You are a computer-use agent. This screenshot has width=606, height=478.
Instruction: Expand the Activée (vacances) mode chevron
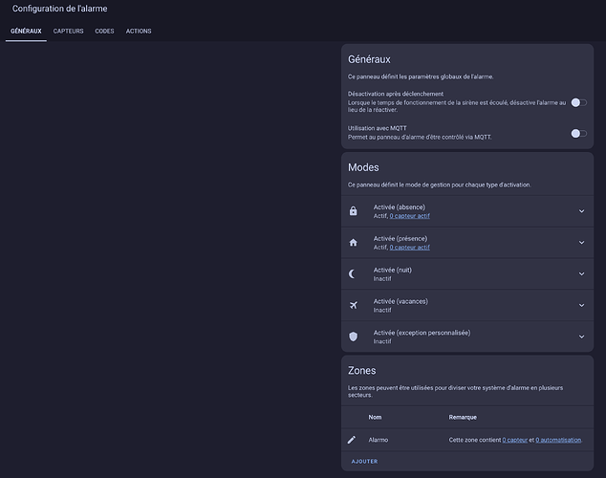581,305
